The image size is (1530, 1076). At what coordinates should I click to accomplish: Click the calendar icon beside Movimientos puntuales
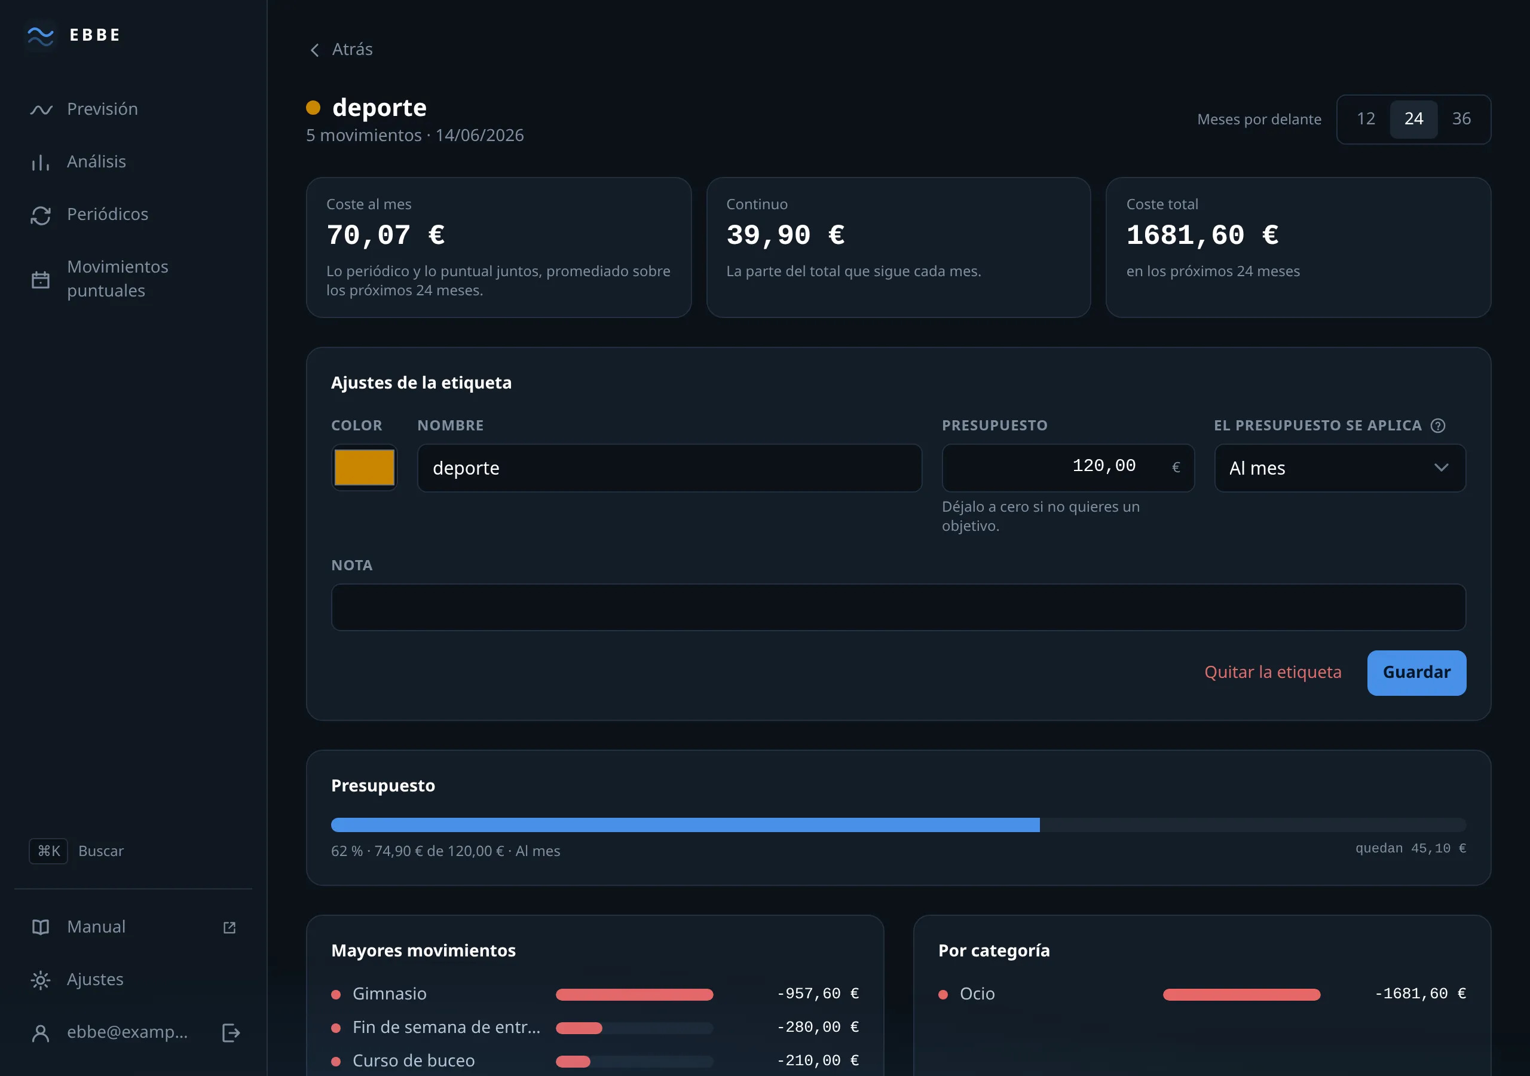tap(41, 279)
